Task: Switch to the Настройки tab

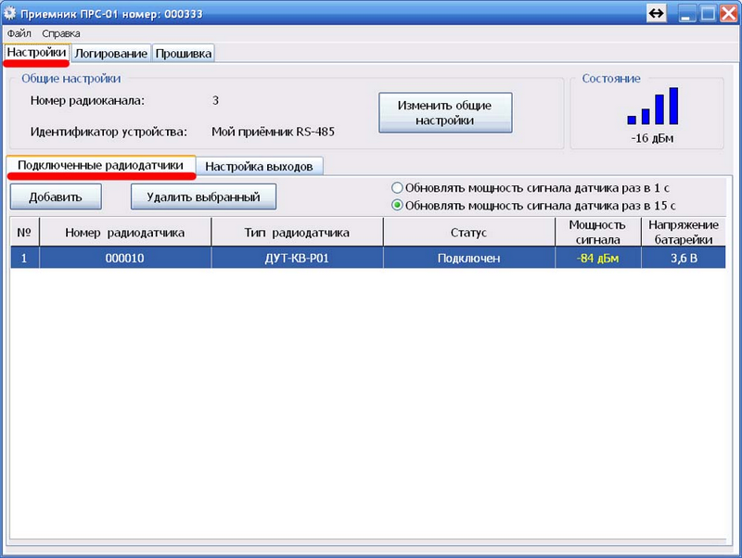Action: [36, 53]
